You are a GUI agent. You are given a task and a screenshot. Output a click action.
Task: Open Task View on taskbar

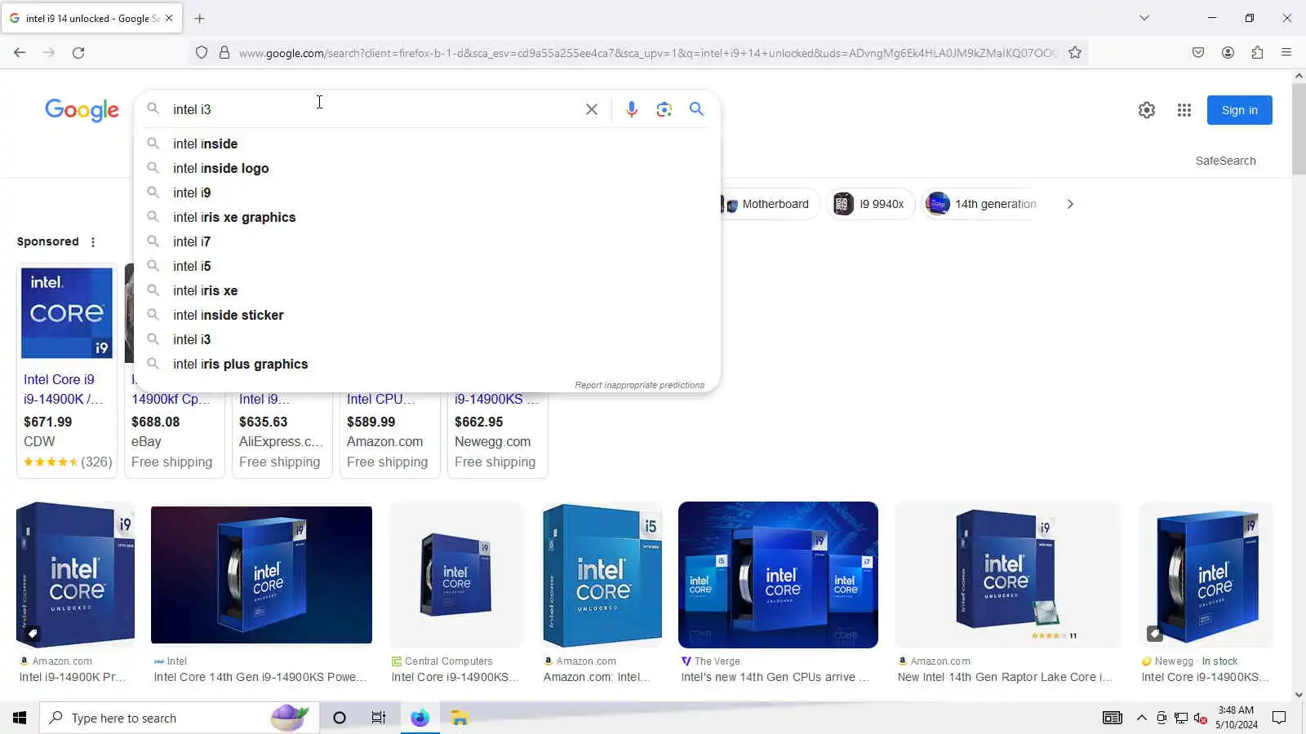pos(379,718)
